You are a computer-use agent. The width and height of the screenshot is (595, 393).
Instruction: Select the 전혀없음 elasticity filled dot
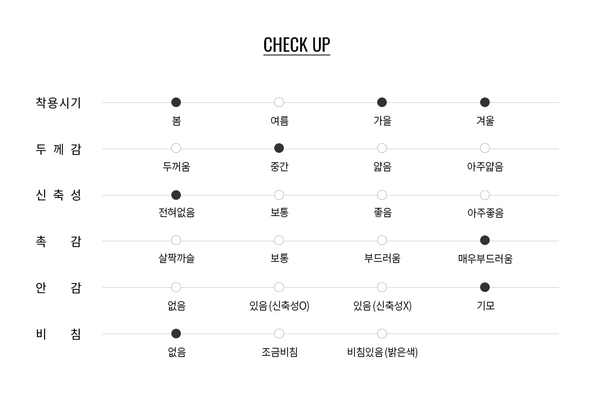coord(176,195)
